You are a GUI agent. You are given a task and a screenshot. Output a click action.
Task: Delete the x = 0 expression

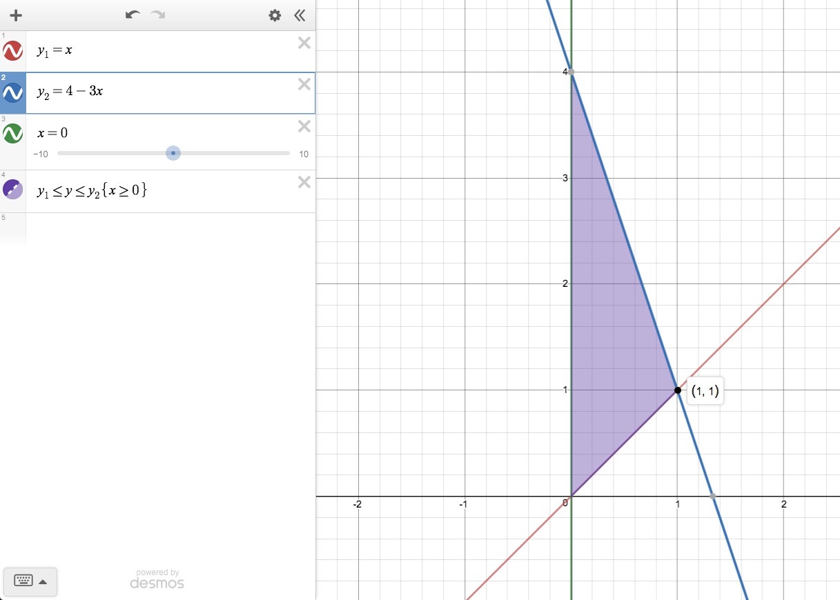pos(304,126)
